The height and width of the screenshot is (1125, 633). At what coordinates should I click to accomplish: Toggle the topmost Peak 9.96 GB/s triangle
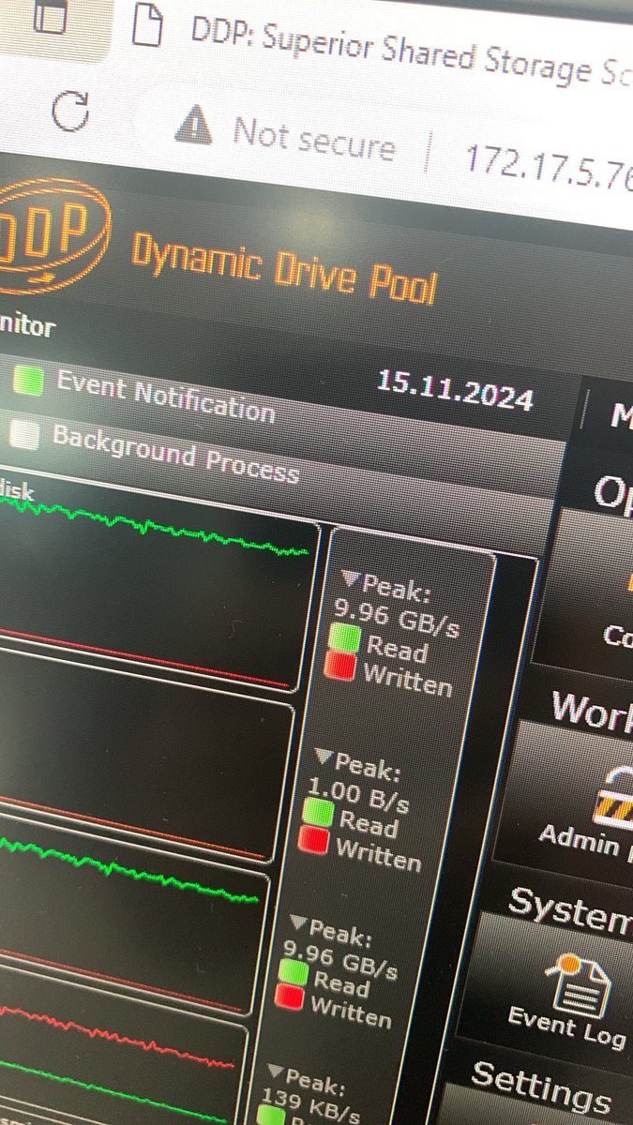click(352, 578)
